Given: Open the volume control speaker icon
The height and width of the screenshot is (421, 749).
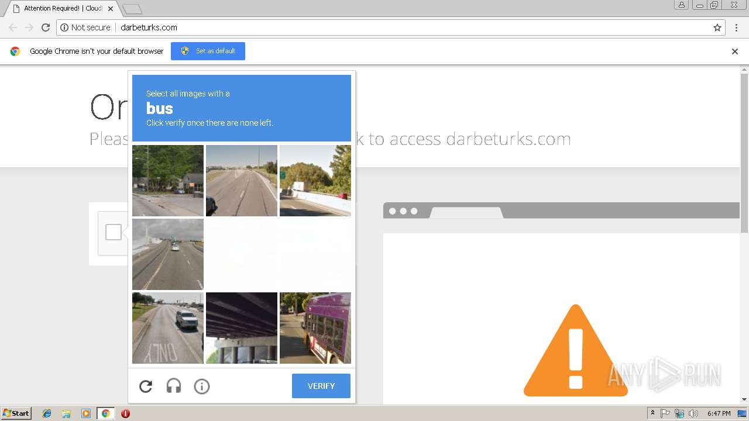Looking at the screenshot, I should 693,413.
